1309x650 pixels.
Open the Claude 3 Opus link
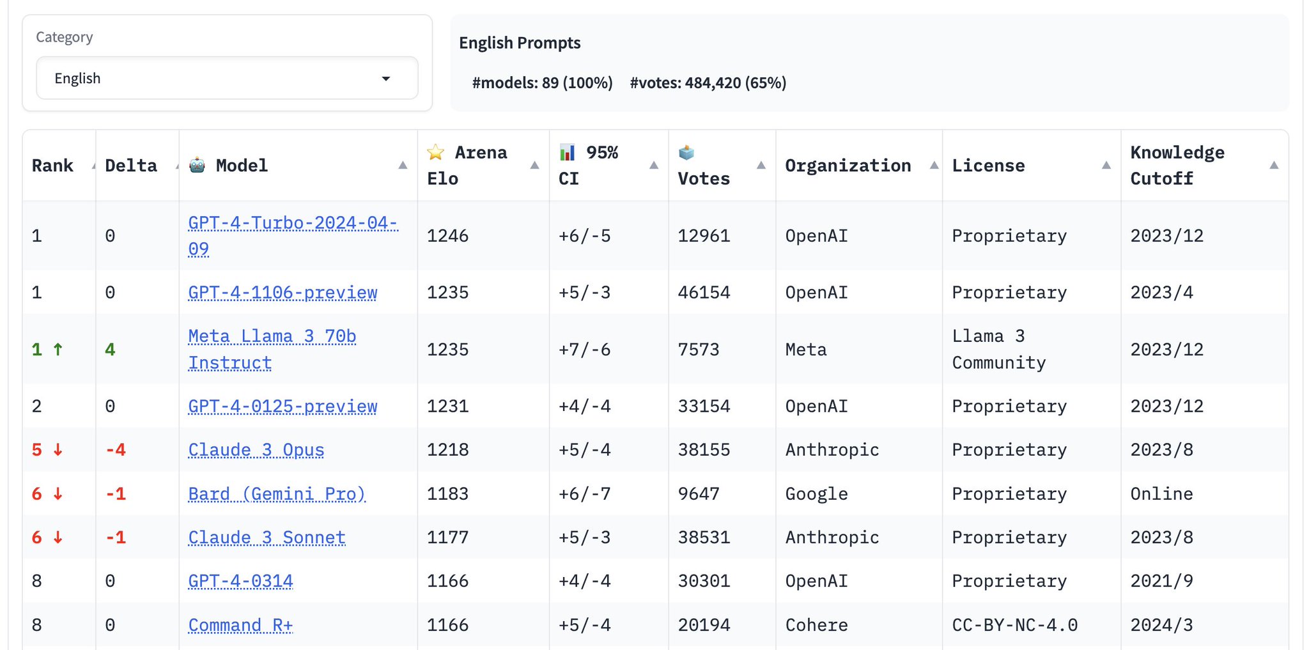256,450
